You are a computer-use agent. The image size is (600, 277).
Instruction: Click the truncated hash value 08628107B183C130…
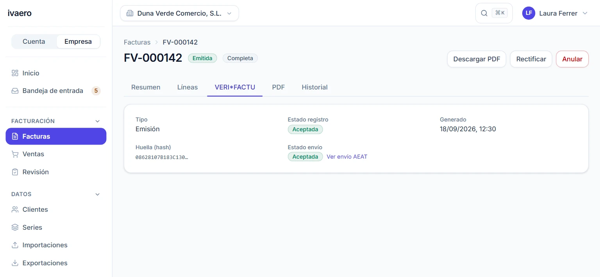[162, 157]
